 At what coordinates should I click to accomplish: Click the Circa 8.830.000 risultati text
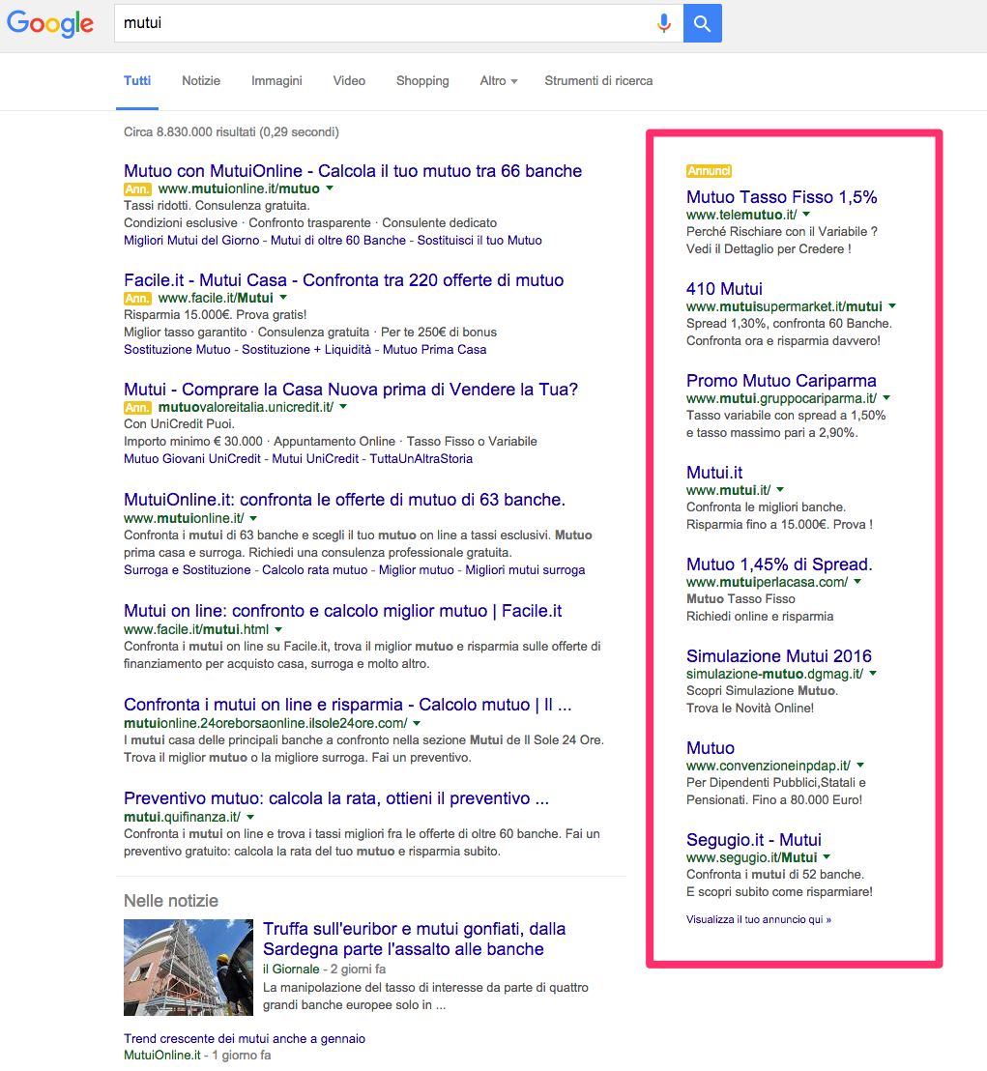click(231, 131)
